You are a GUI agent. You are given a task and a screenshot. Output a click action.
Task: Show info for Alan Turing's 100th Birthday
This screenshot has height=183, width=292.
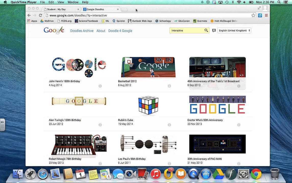tap(100, 125)
